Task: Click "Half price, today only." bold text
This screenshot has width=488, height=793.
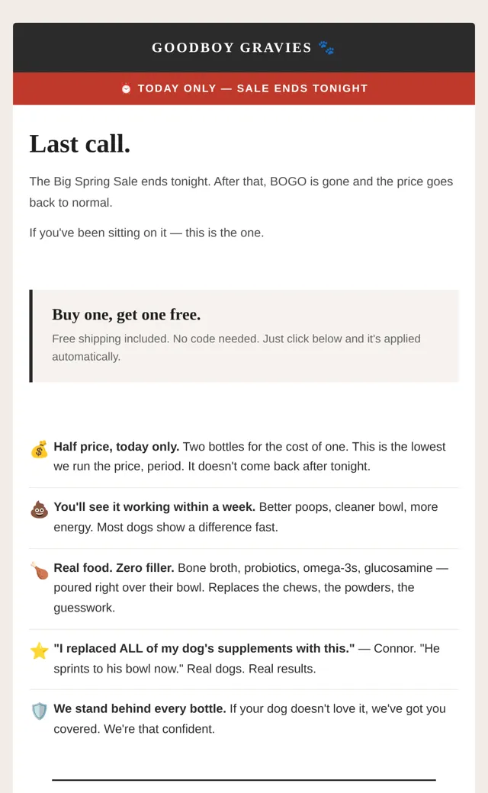Action: tap(117, 447)
